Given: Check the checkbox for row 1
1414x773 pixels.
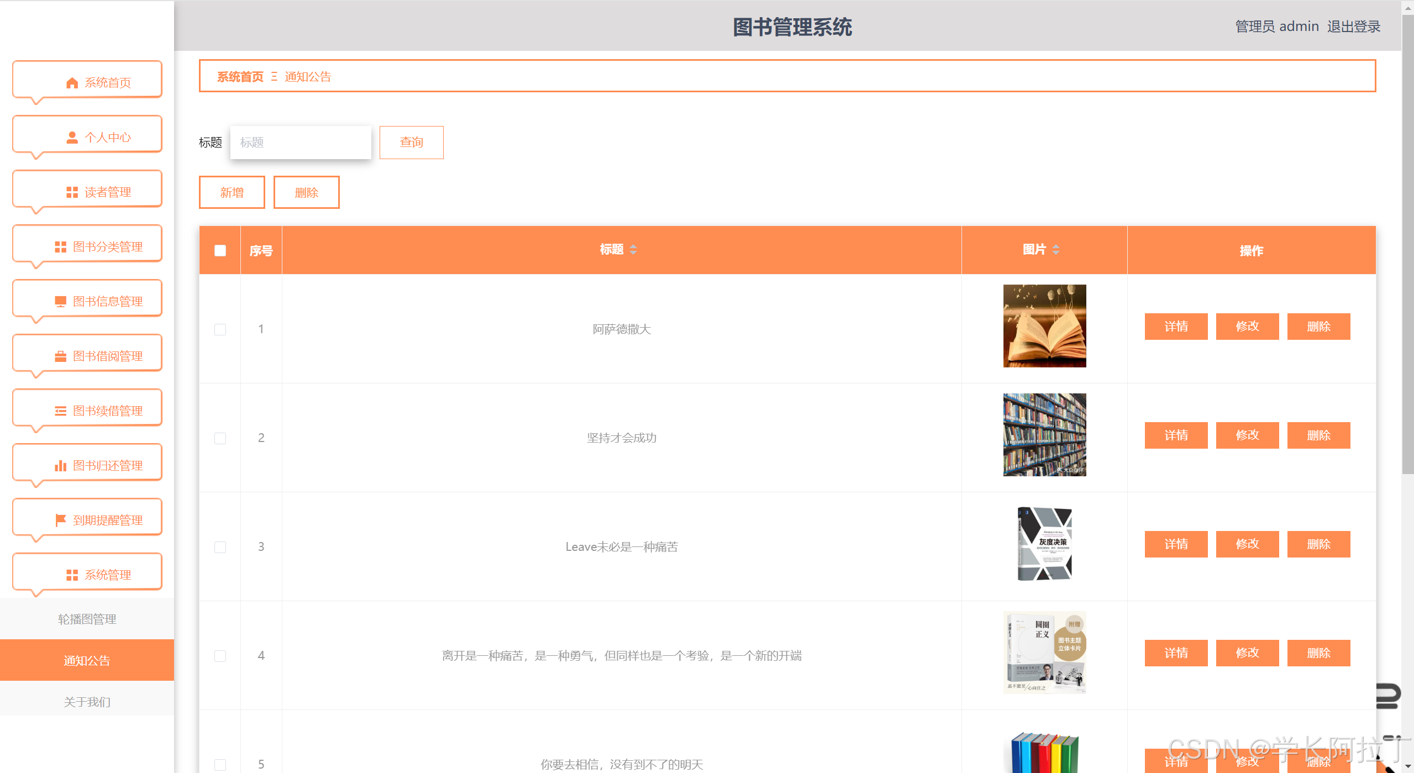Looking at the screenshot, I should tap(220, 329).
